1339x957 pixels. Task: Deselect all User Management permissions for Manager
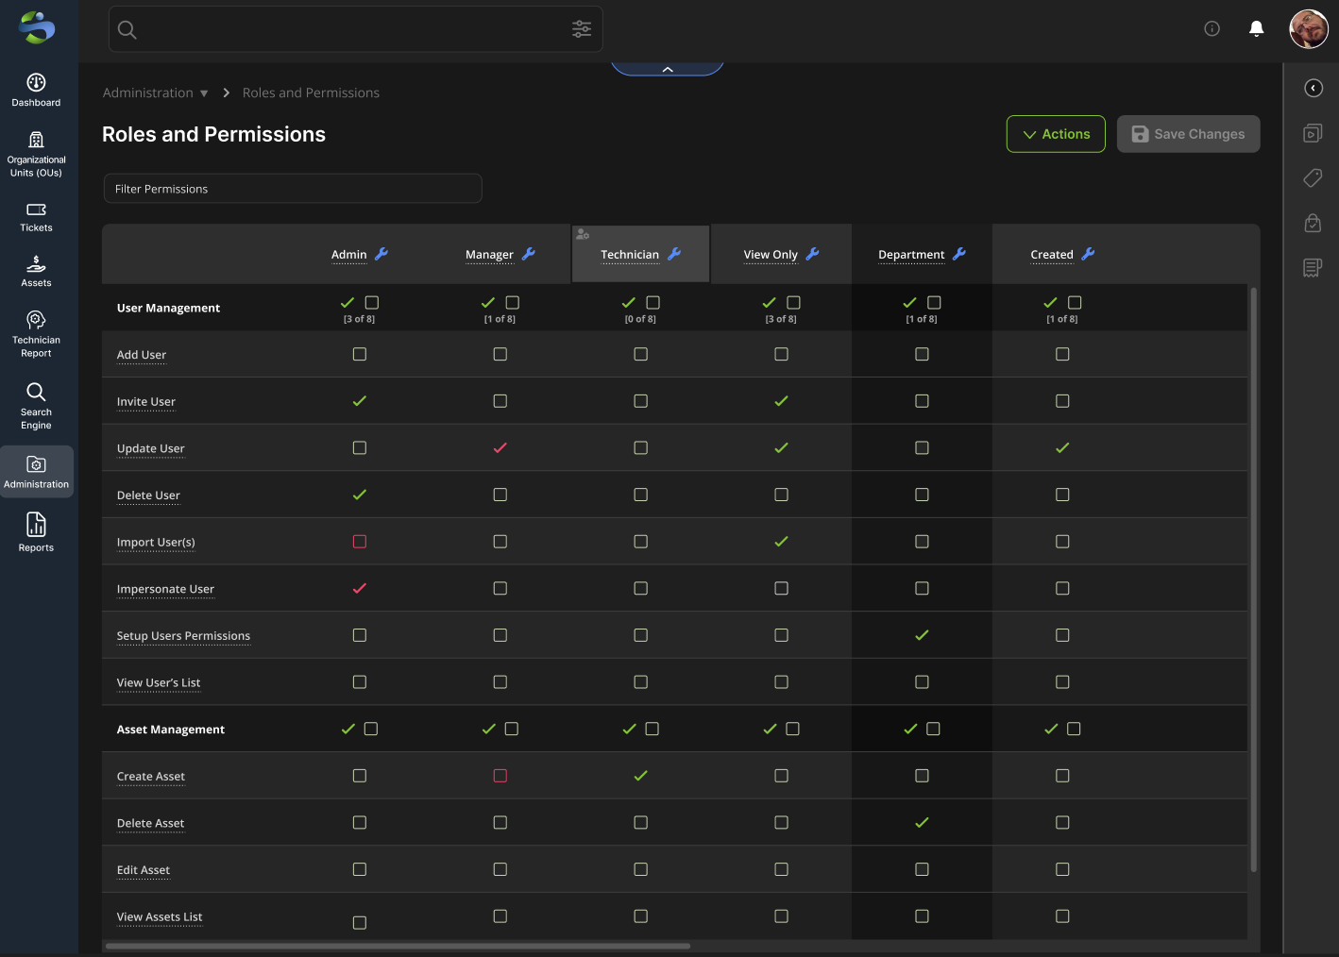coord(513,303)
